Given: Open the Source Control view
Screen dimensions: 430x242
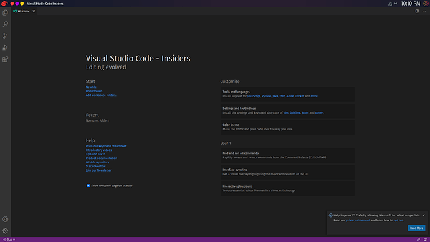Looking at the screenshot, I should coord(5,36).
